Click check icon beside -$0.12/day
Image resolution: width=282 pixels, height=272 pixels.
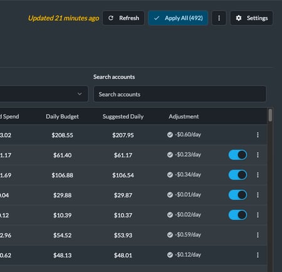[170, 255]
